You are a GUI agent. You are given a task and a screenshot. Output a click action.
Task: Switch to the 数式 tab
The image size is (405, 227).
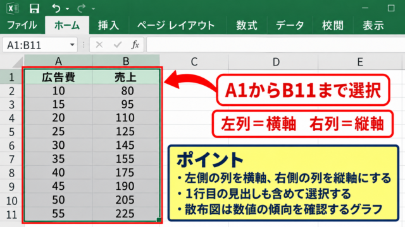pyautogui.click(x=247, y=25)
